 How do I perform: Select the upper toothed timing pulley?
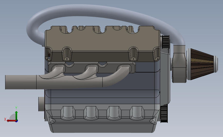(x=166, y=42)
